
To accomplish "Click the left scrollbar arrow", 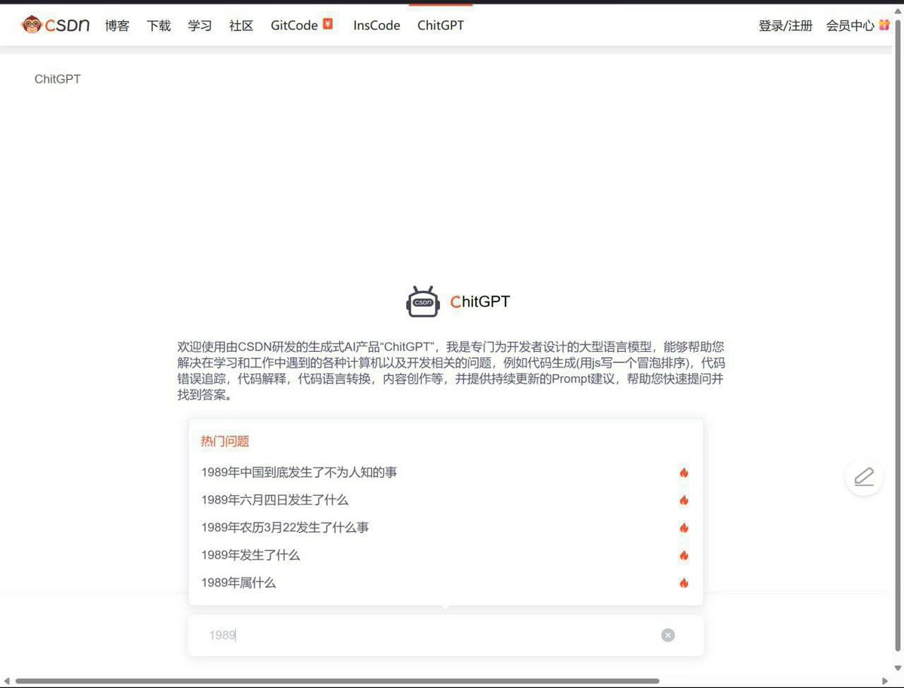I will pos(7,681).
